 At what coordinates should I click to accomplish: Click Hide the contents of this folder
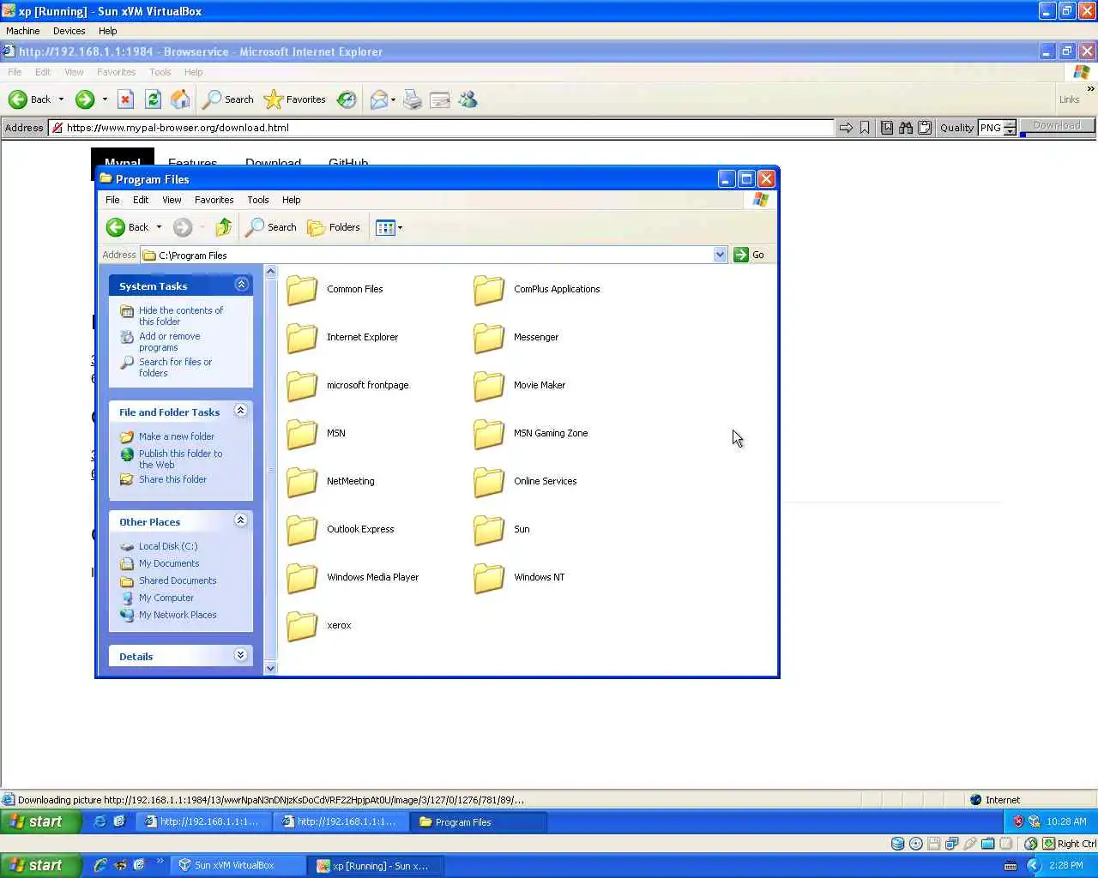181,316
